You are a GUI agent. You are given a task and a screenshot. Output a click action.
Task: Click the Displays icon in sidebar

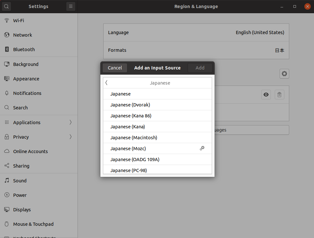click(x=7, y=210)
